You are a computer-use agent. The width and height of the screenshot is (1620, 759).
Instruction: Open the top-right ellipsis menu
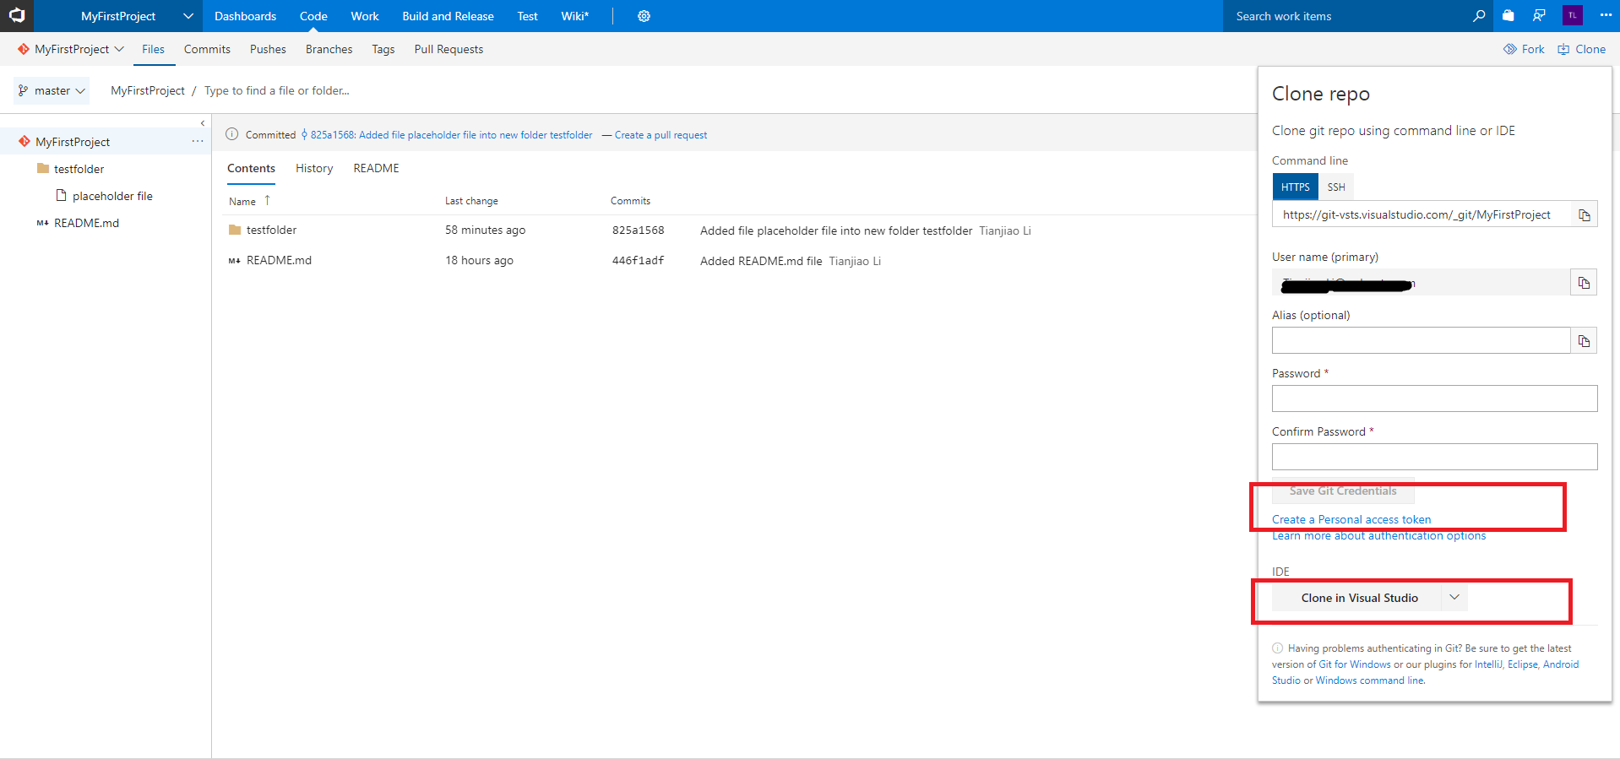click(1606, 15)
